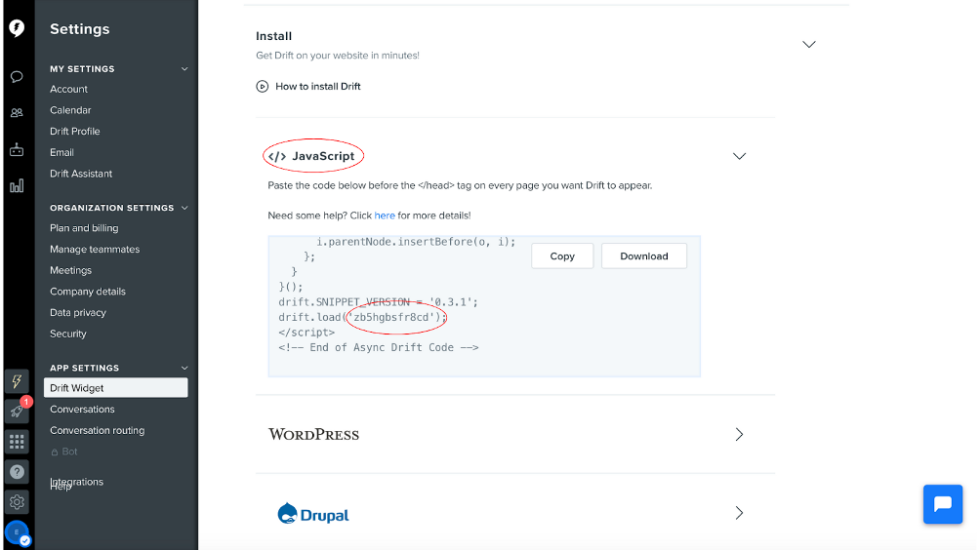Open the conversations chat bubble icon in sidebar

point(17,77)
